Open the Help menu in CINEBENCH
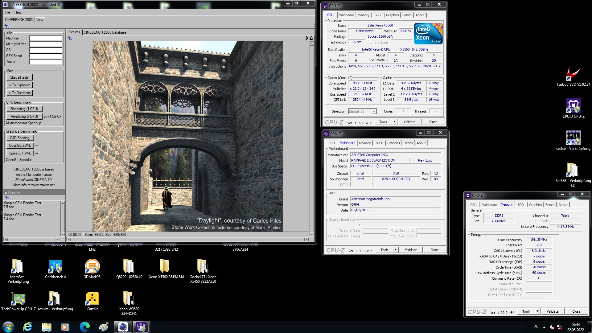This screenshot has width=592, height=333. pyautogui.click(x=18, y=12)
